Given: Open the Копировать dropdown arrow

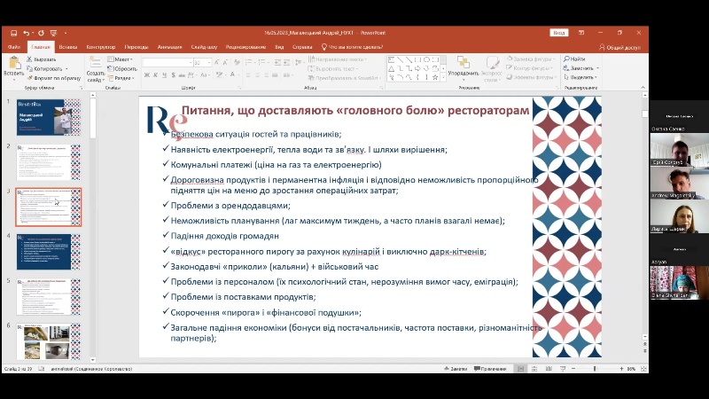Looking at the screenshot, I should click(x=67, y=69).
